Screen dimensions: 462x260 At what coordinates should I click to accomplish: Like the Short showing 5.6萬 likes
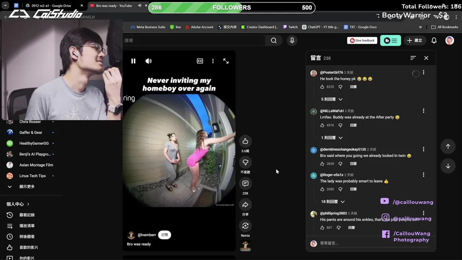pos(245,141)
